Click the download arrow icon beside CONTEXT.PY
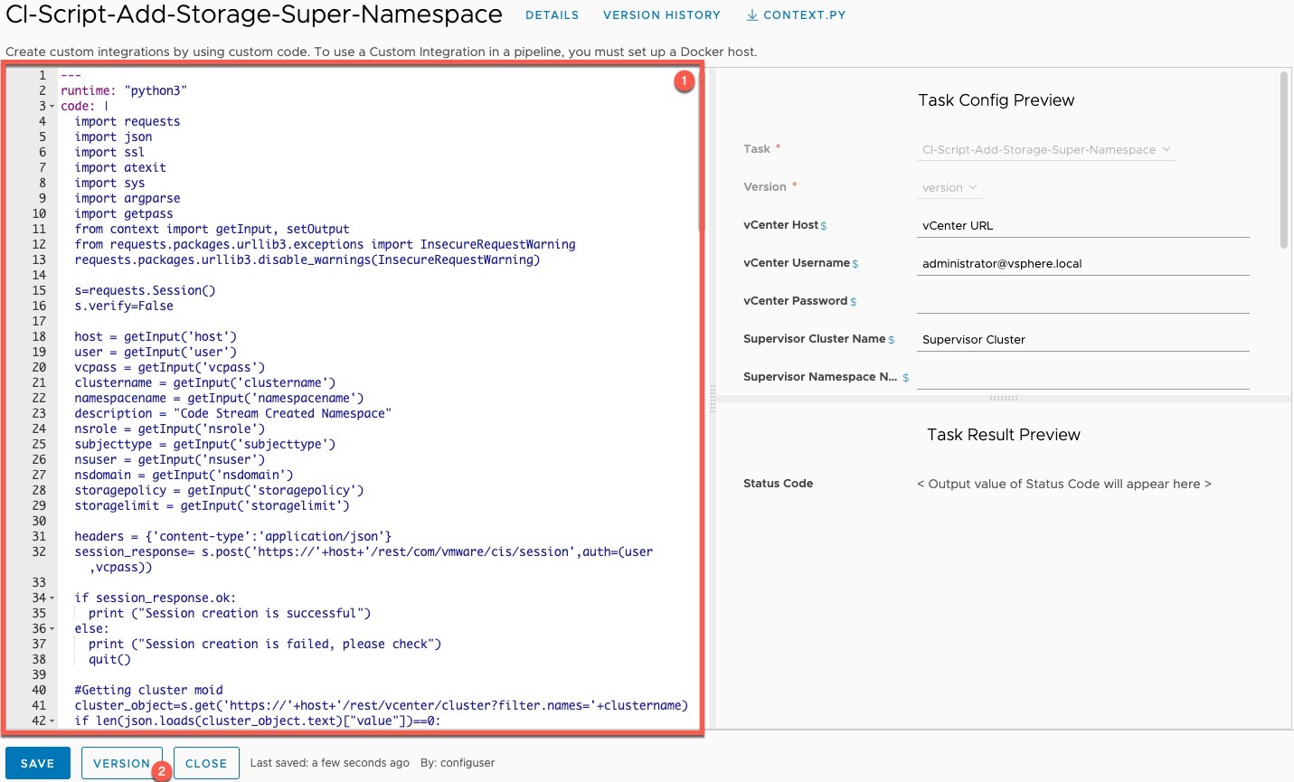The height and width of the screenshot is (782, 1294). [x=751, y=15]
